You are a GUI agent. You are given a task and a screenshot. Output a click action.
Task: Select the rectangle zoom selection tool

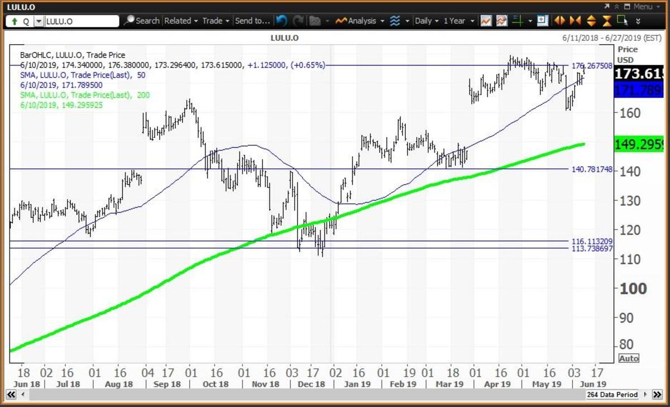(x=623, y=21)
